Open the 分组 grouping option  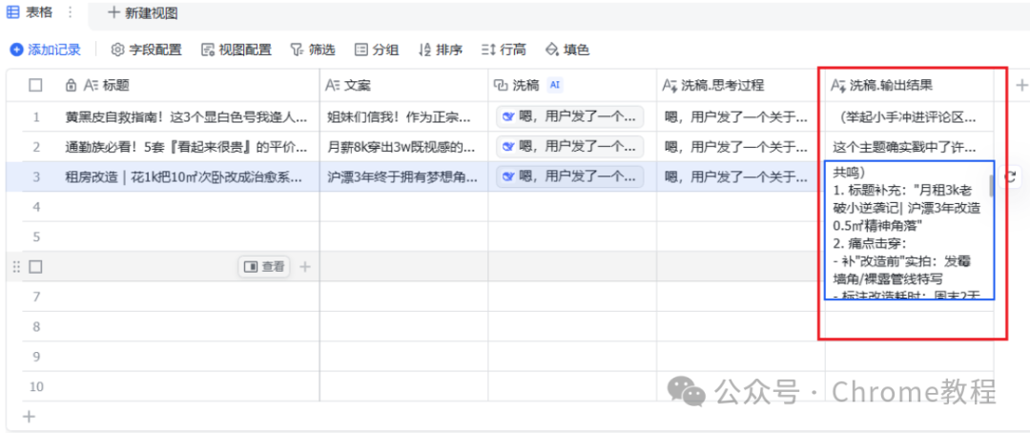[377, 50]
